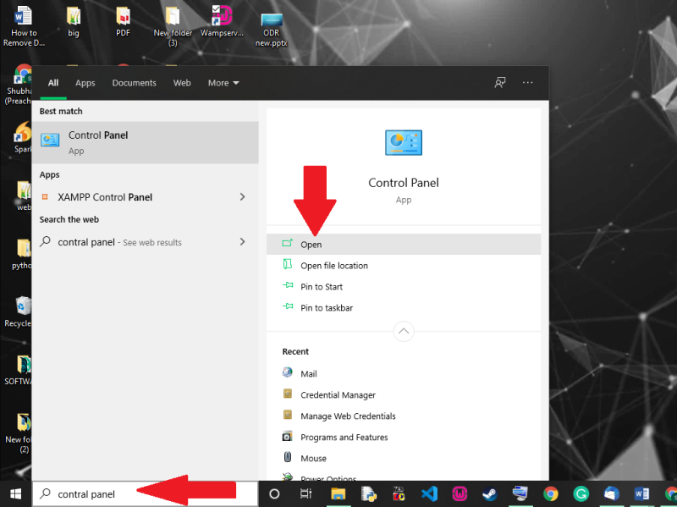The width and height of the screenshot is (677, 507).
Task: Select the Wampserver desktop shortcut
Action: pos(222,22)
